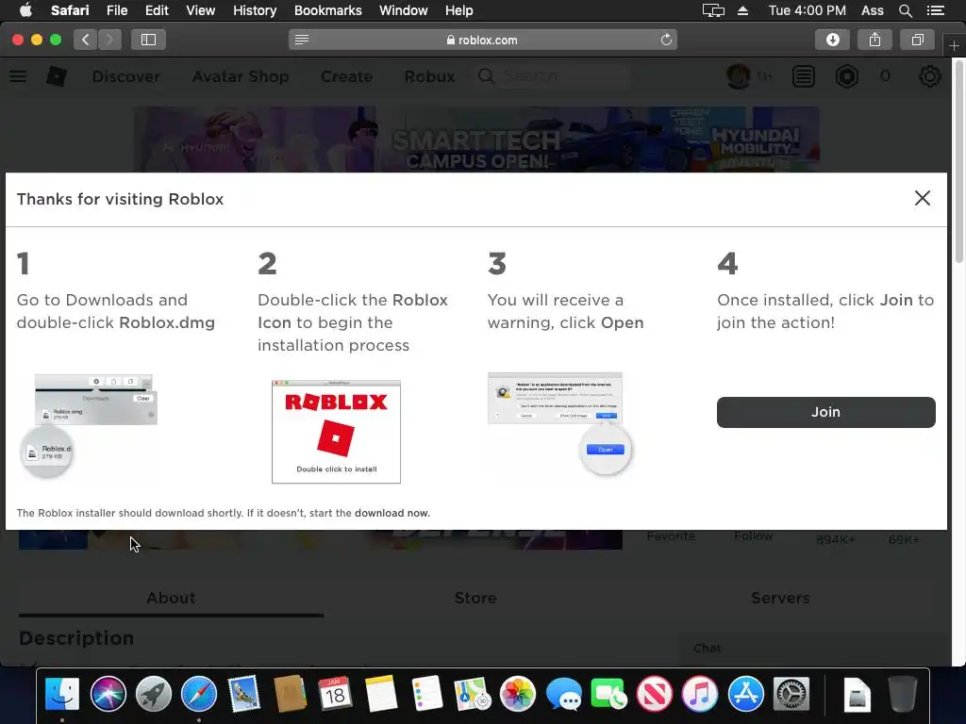Click the Downloads illustration thumbnail in step 1

click(90, 425)
